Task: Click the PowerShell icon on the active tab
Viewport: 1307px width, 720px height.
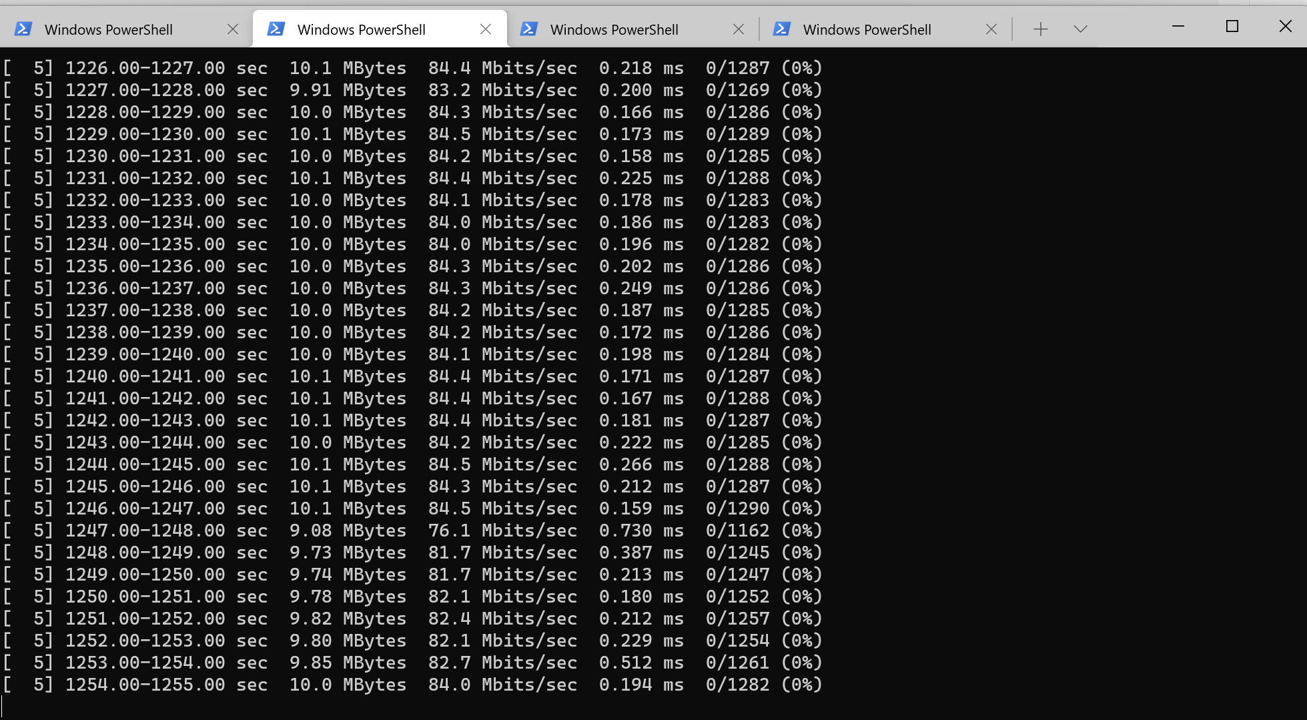Action: [x=276, y=29]
